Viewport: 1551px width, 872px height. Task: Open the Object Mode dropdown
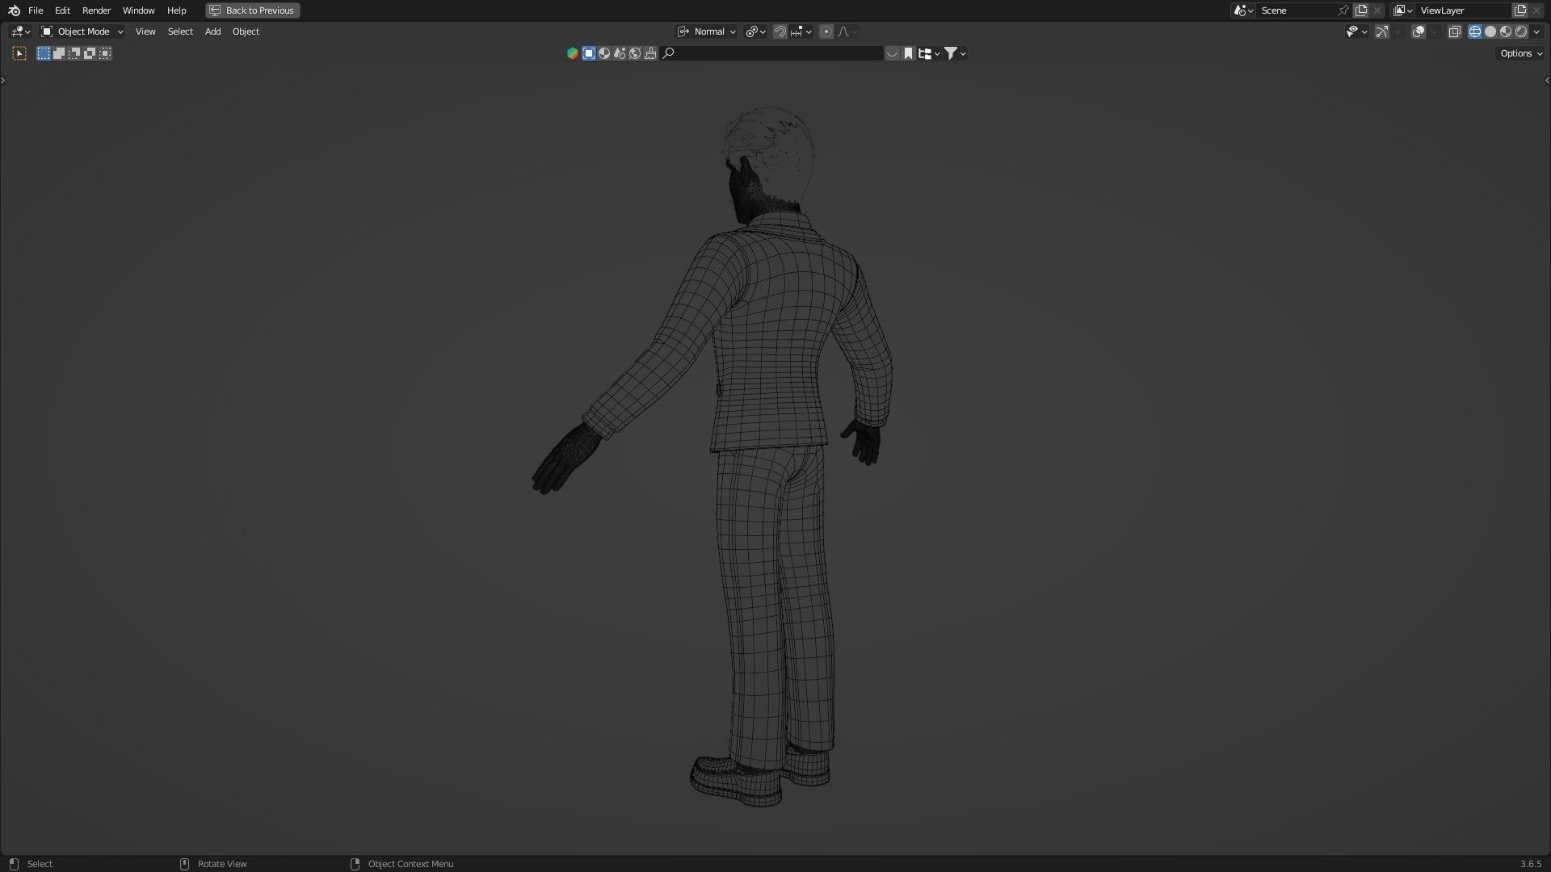82,31
